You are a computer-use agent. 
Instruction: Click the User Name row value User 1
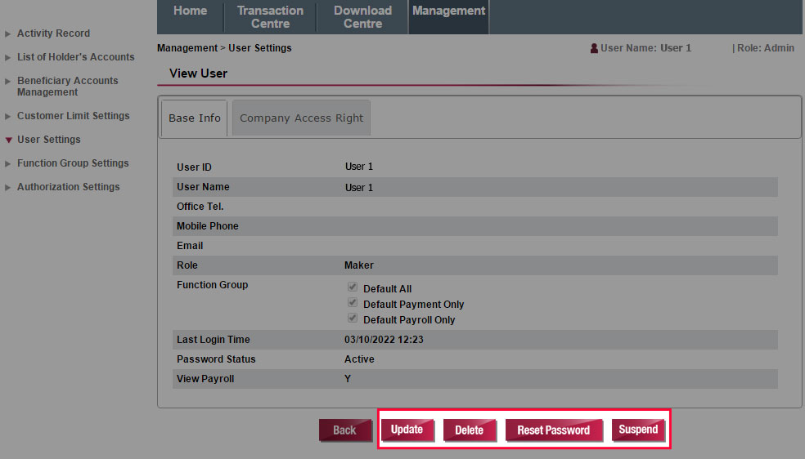tap(359, 188)
